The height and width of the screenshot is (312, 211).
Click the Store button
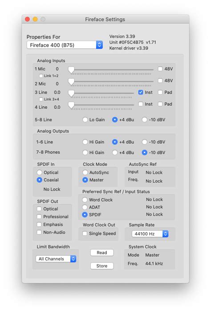(102, 266)
